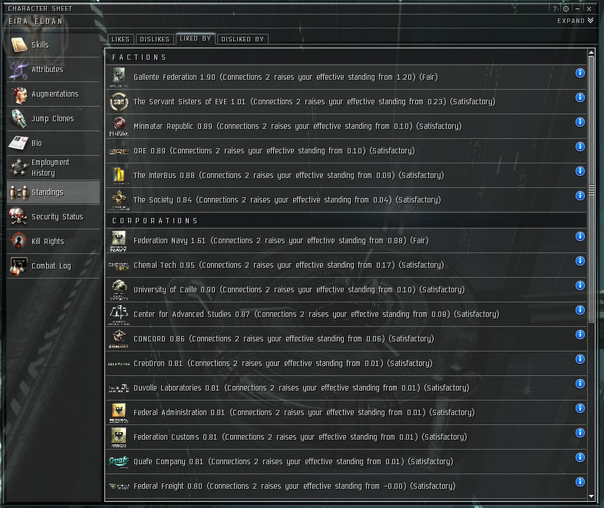
Task: Show info for CONCORD
Action: tap(580, 335)
